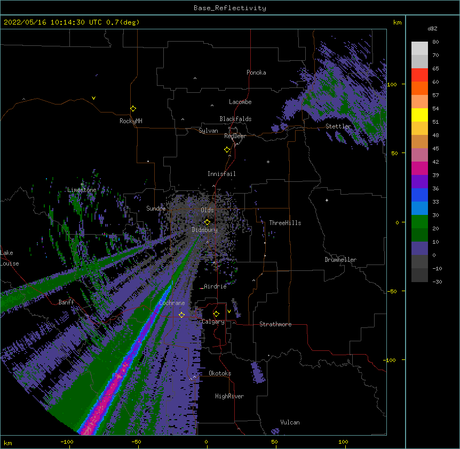Click the Lacombe city label
This screenshot has height=449, width=460.
point(240,102)
